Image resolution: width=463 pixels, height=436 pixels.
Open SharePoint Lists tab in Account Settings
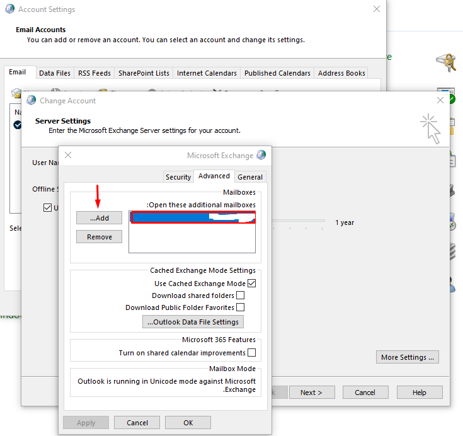[x=144, y=73]
